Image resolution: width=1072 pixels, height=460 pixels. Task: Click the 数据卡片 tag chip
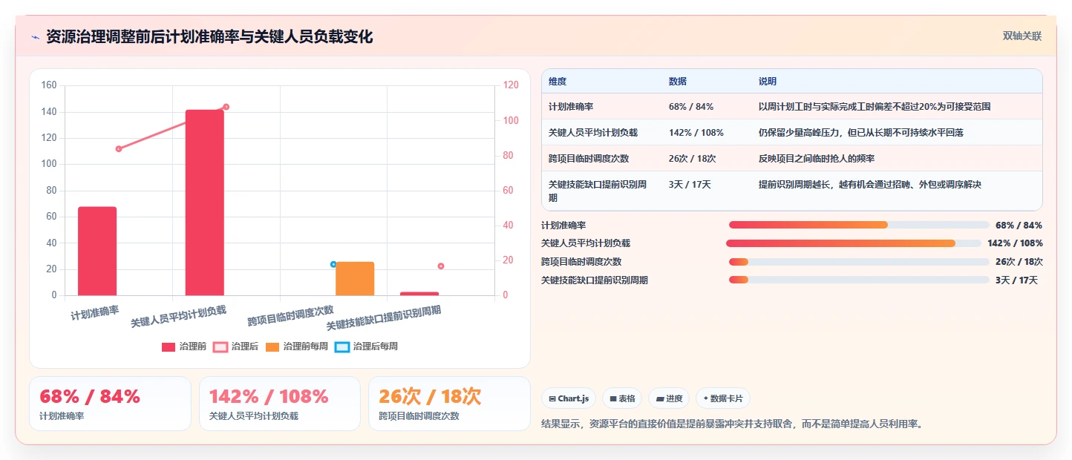pyautogui.click(x=723, y=398)
